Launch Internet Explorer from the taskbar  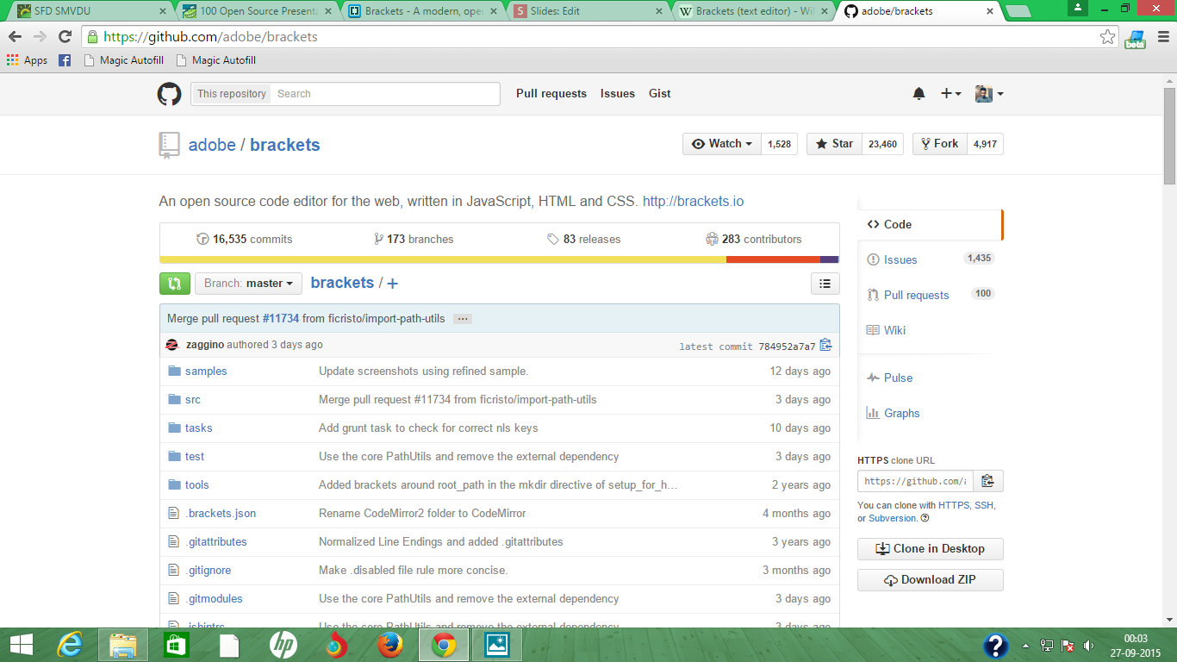point(72,645)
